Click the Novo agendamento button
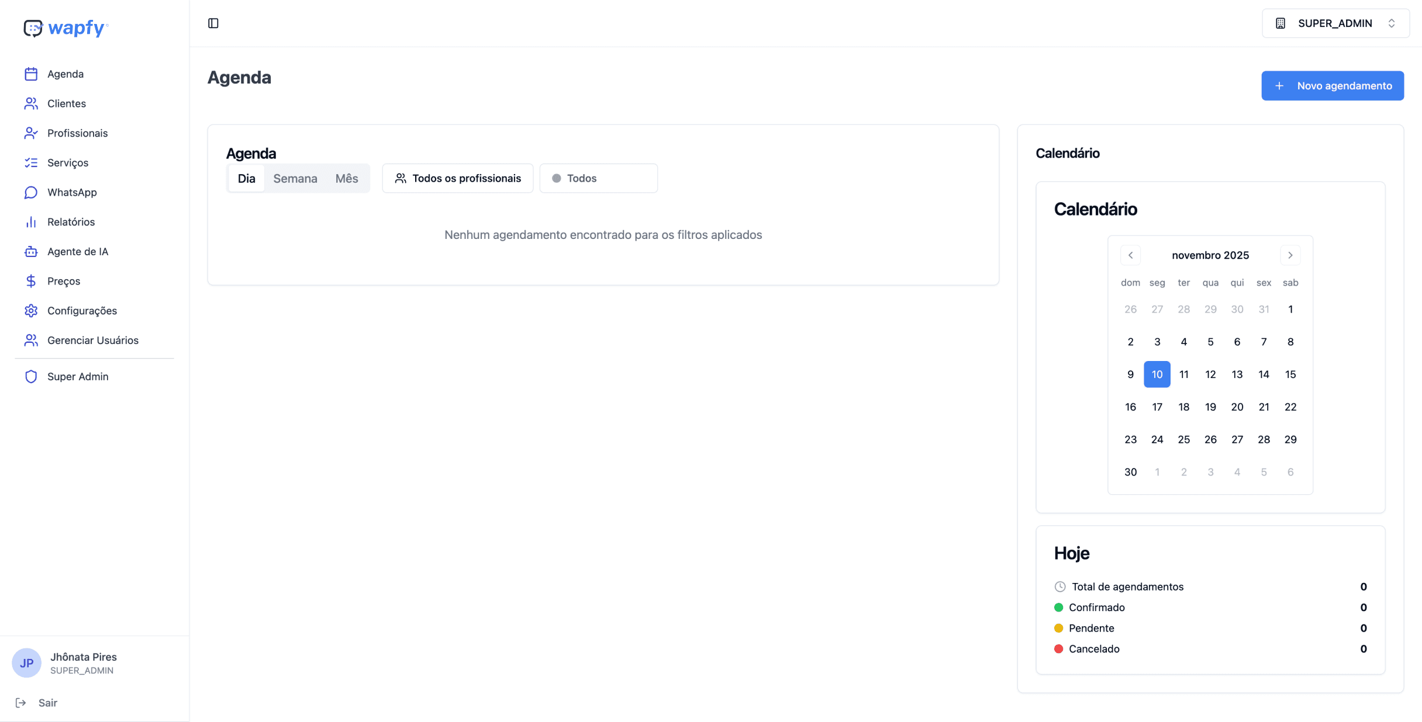This screenshot has width=1422, height=722. [1332, 86]
